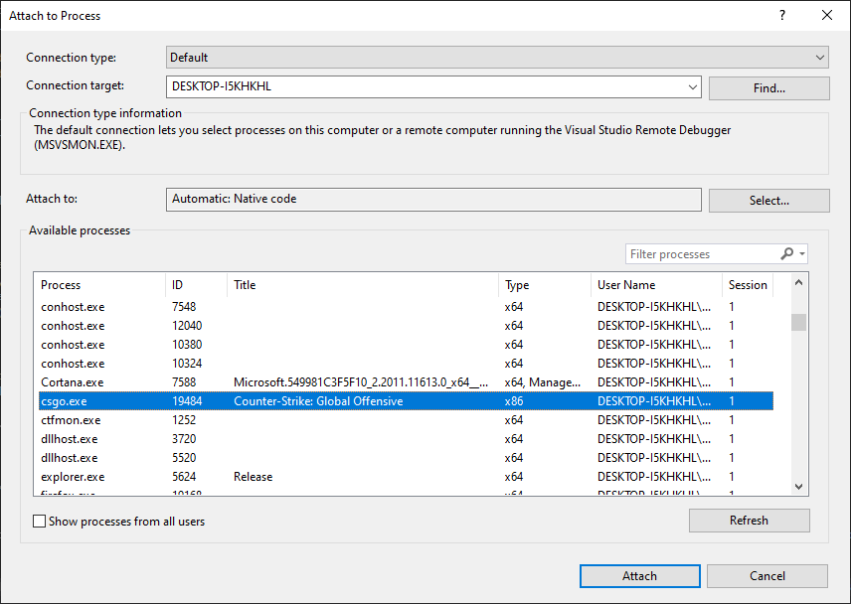This screenshot has height=604, width=851.
Task: Sort by the Title column header
Action: [363, 285]
